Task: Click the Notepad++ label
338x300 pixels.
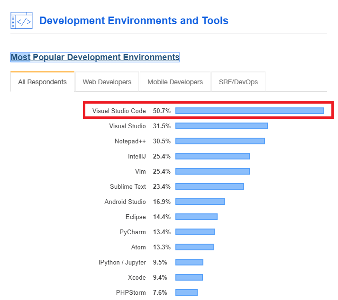Action: [x=130, y=141]
